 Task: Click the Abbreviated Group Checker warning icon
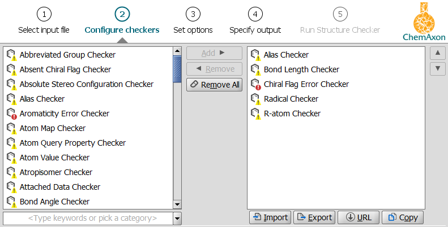(11, 55)
